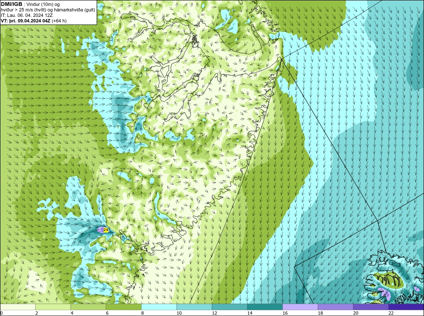Screen dimensions: 424x316
Task: Select the 16–18 m/s lavender legend swatch
Action: click(x=300, y=307)
